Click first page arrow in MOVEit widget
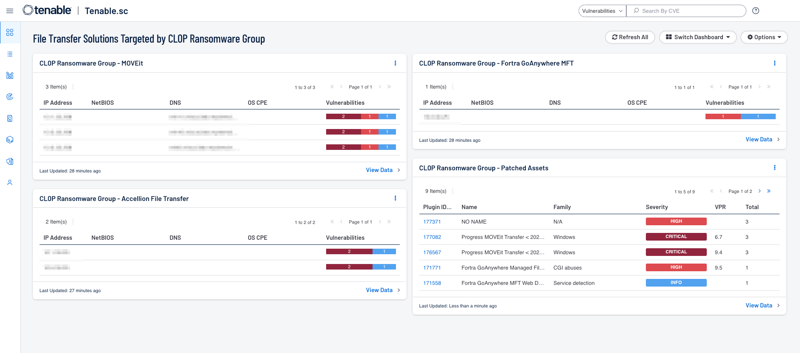This screenshot has width=800, height=353. click(332, 87)
